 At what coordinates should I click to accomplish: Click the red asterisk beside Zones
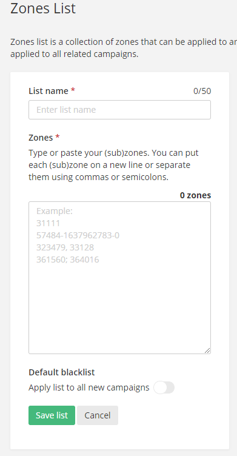[x=58, y=136]
